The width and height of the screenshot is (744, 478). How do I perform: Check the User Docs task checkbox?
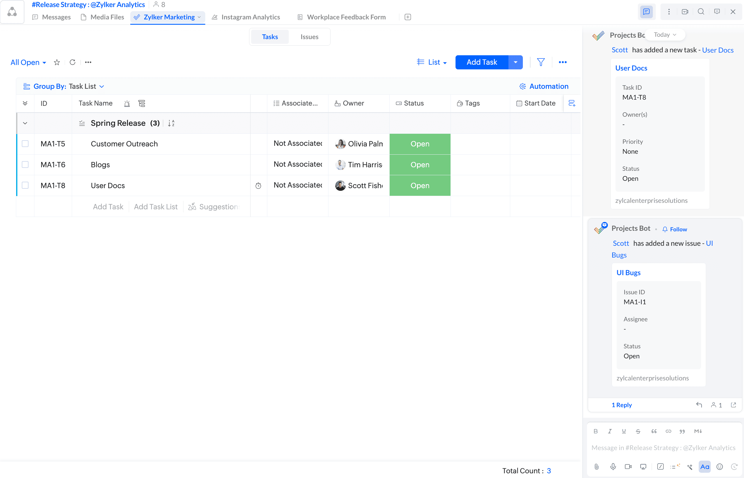[x=25, y=185]
